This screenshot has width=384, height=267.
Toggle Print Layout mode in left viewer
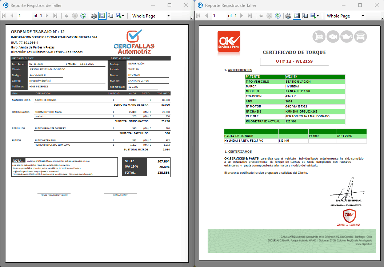tap(102, 16)
